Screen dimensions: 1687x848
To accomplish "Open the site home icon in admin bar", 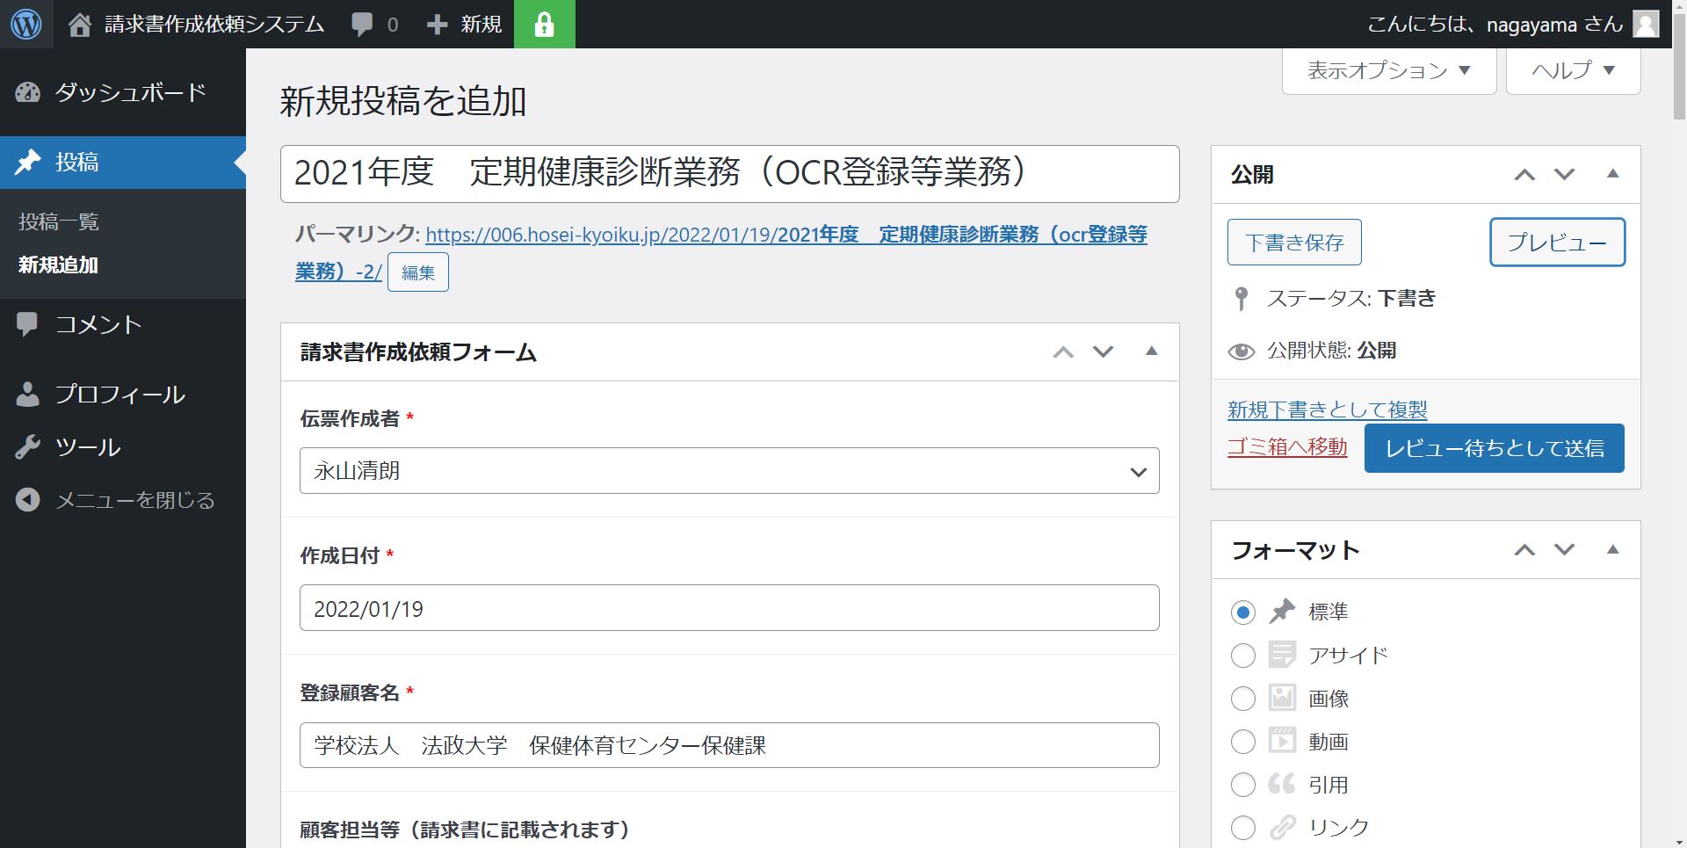I will (80, 25).
